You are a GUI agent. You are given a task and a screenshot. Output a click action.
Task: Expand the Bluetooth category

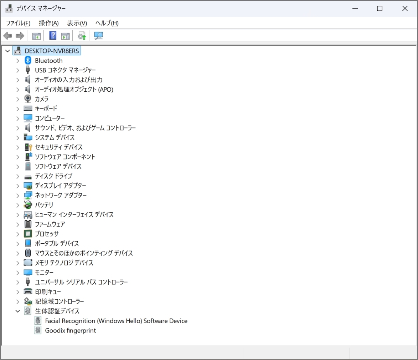(x=17, y=61)
